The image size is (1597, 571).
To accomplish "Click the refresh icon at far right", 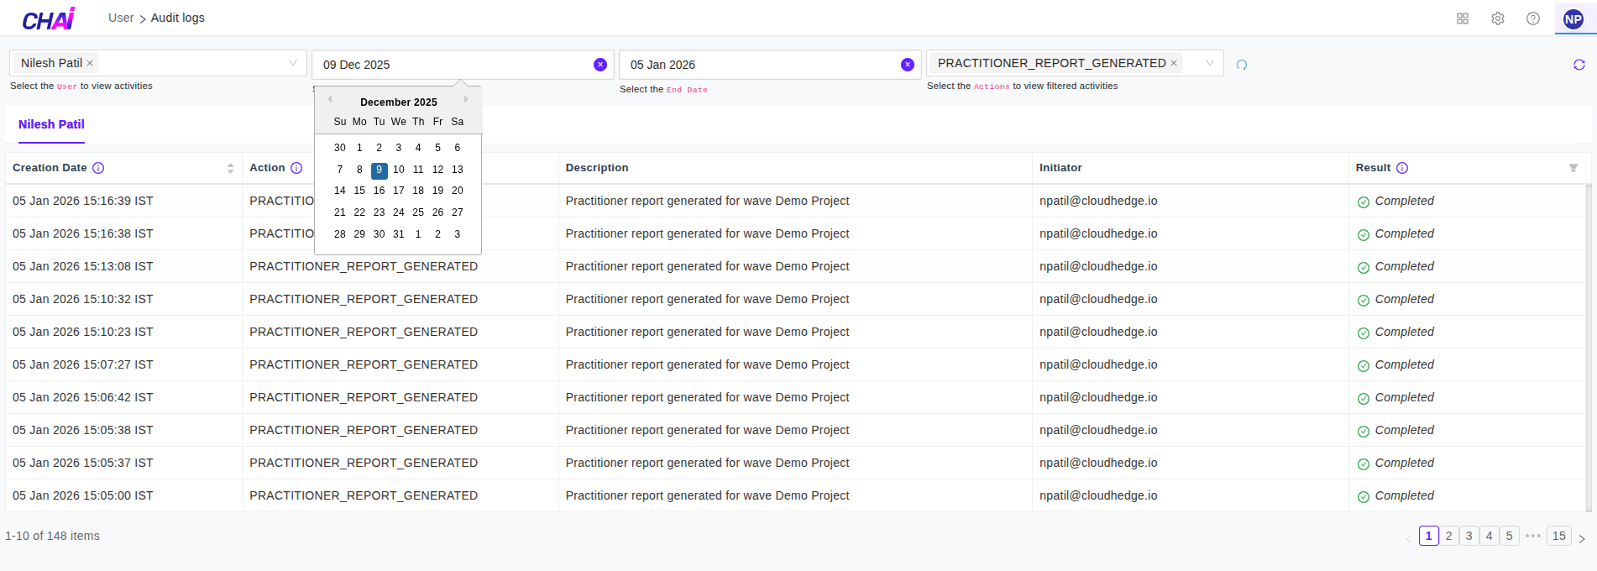I will (x=1579, y=65).
